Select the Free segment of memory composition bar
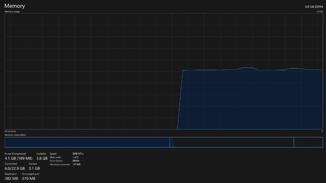This screenshot has height=183, width=326. coord(308,142)
